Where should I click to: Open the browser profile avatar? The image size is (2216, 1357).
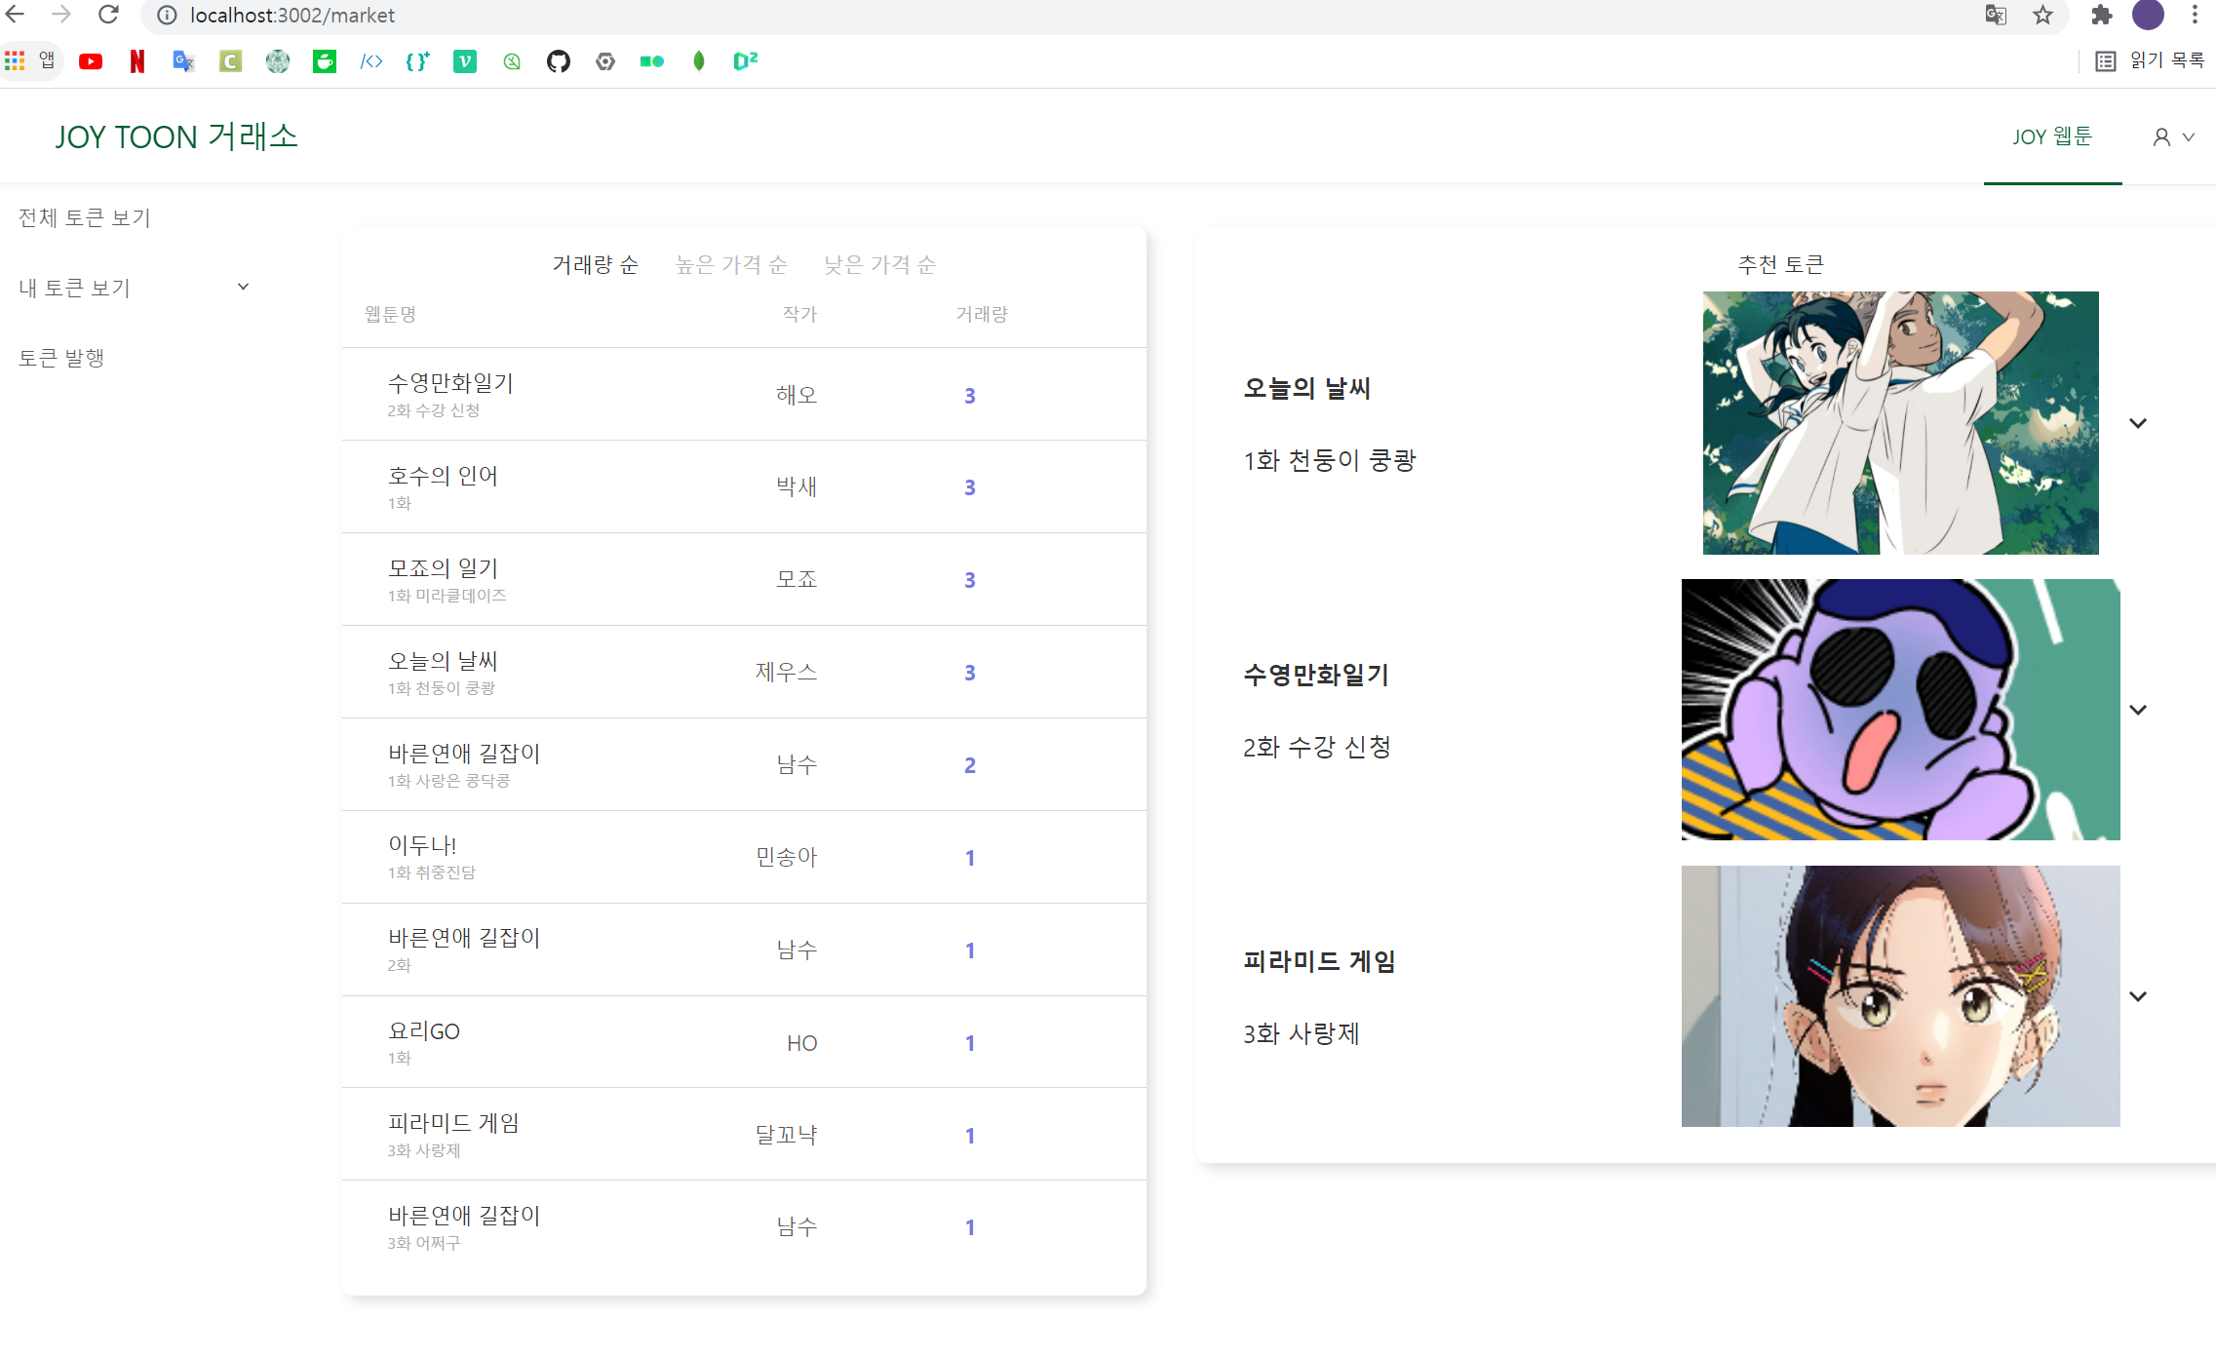2148,15
